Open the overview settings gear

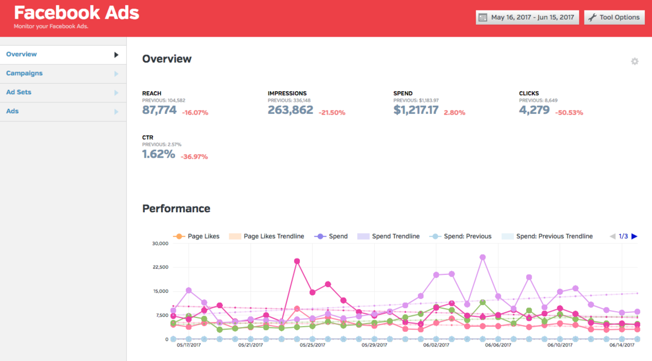pyautogui.click(x=635, y=62)
